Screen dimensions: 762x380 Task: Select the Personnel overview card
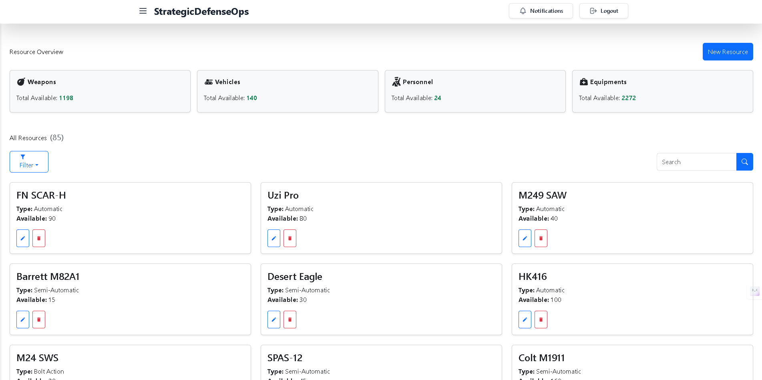(475, 91)
